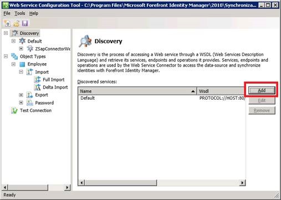The width and height of the screenshot is (281, 200).
Task: Expand the Password tree node
Action: coord(21,102)
